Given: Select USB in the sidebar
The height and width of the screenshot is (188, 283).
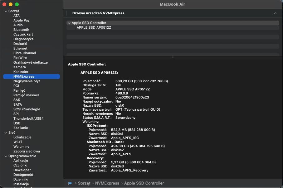Looking at the screenshot, I should click(17, 123).
